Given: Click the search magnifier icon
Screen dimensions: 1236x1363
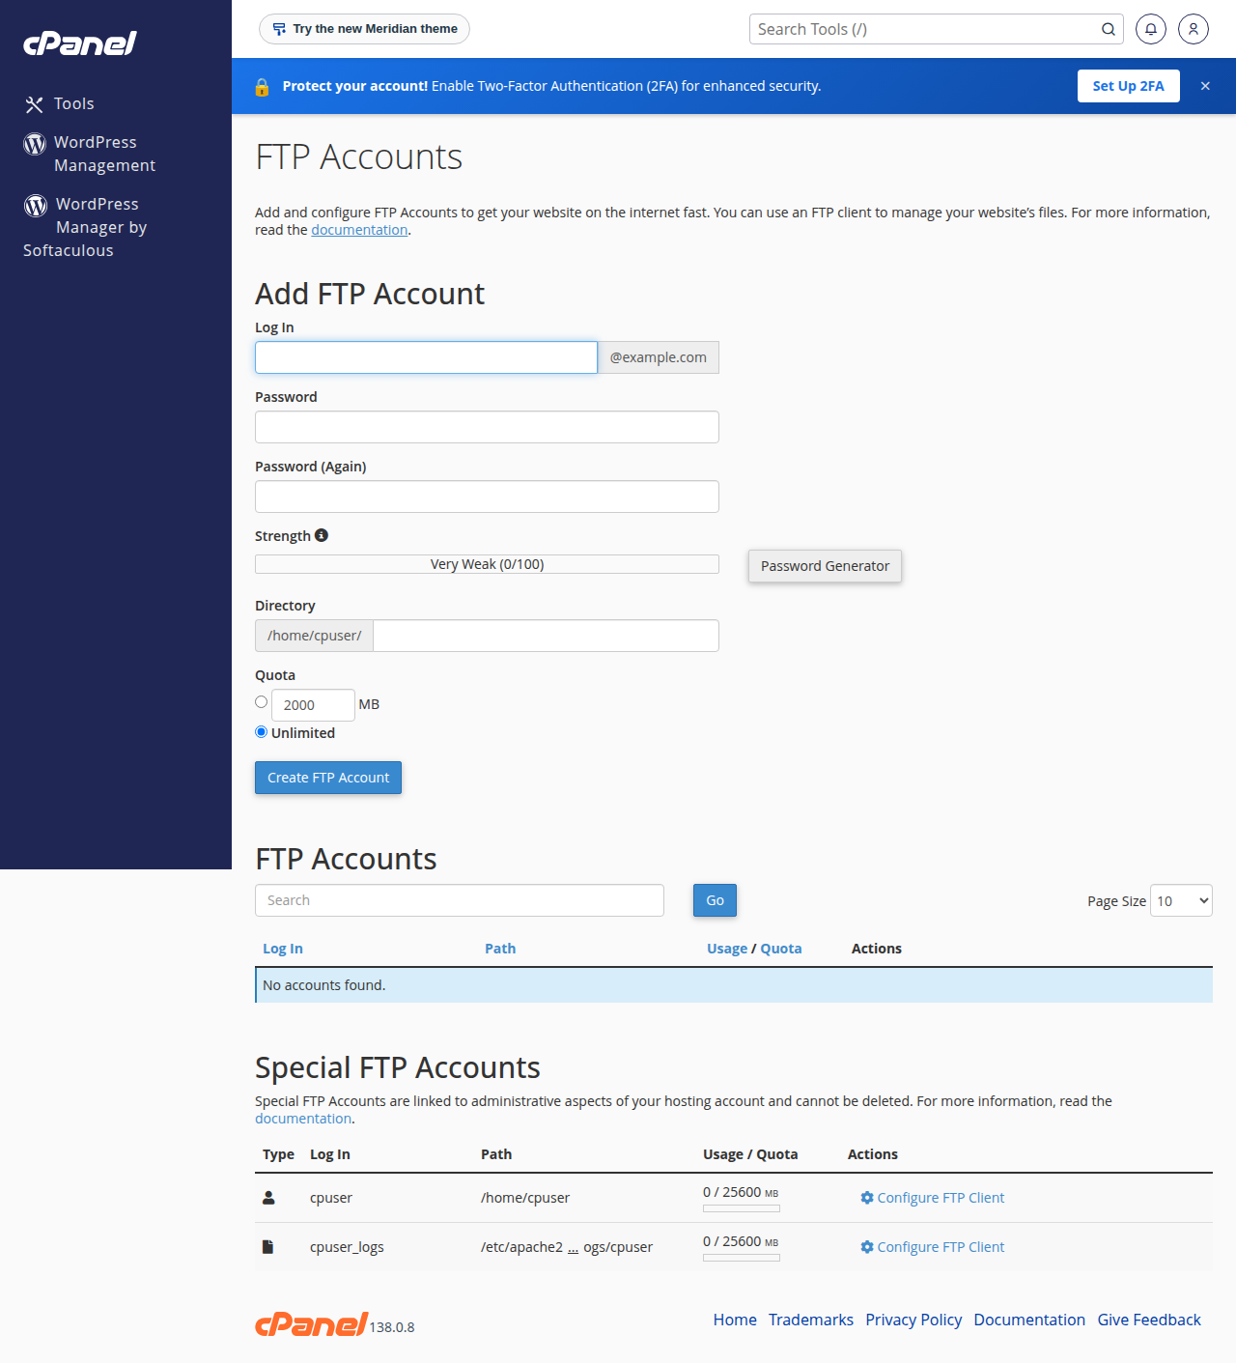Looking at the screenshot, I should pyautogui.click(x=1109, y=29).
